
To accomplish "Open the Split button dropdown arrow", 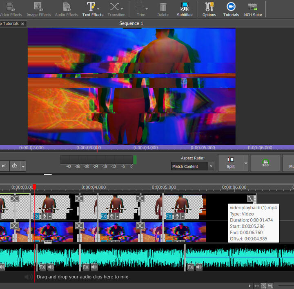I will coord(246,163).
